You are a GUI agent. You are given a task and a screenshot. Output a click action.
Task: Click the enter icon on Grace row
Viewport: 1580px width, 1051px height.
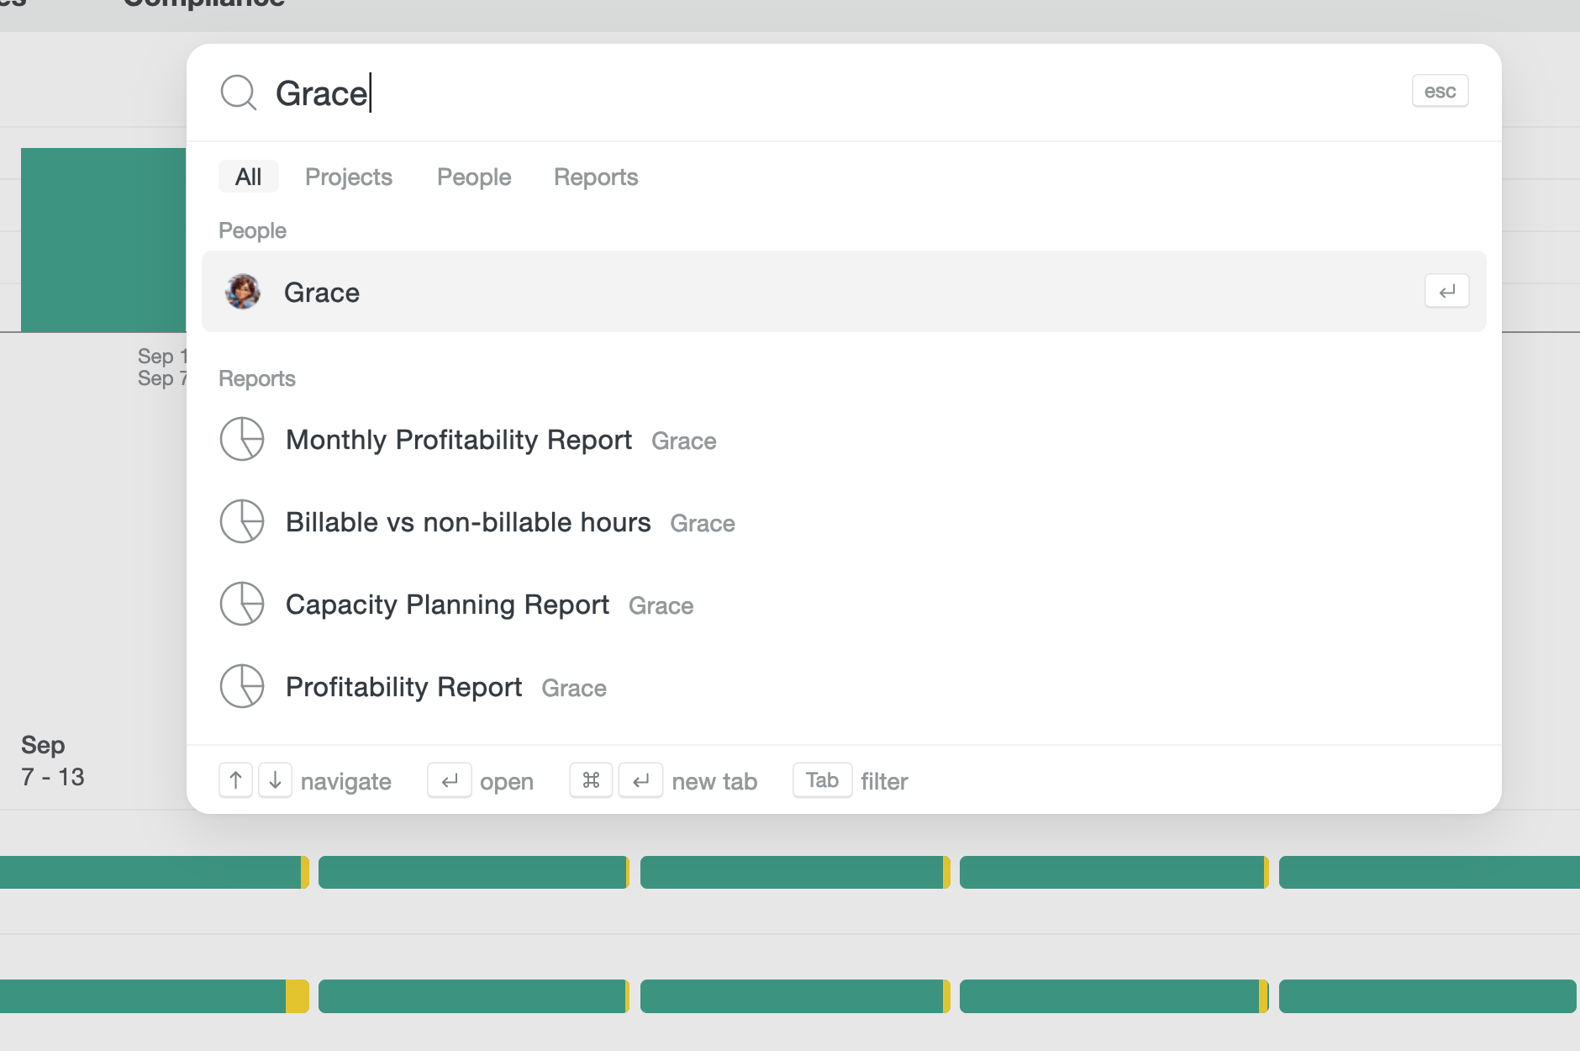(x=1446, y=292)
